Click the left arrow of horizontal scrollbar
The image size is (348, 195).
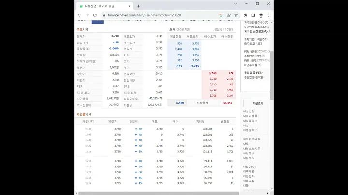[x=76, y=193]
